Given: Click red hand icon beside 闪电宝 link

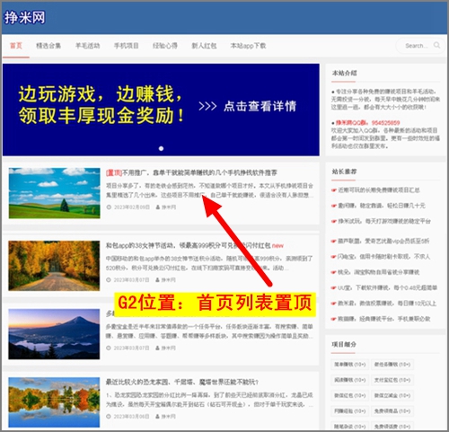Looking at the screenshot, I should coord(334,257).
